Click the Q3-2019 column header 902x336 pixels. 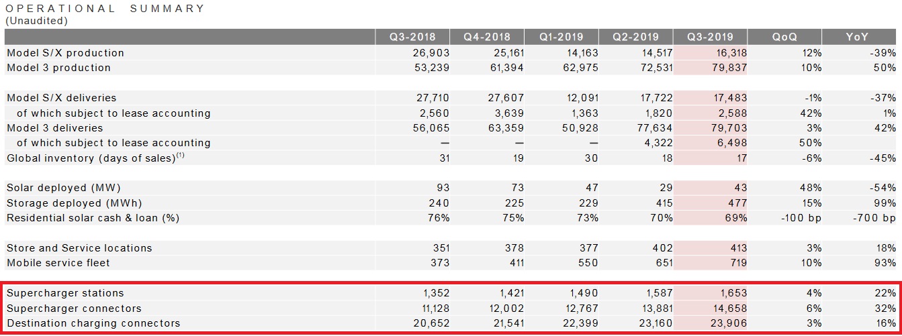click(x=711, y=37)
